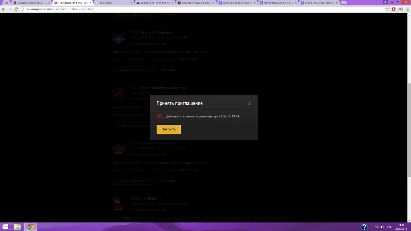
Task: Click the blue help question mark tray icon
Action: 364,227
